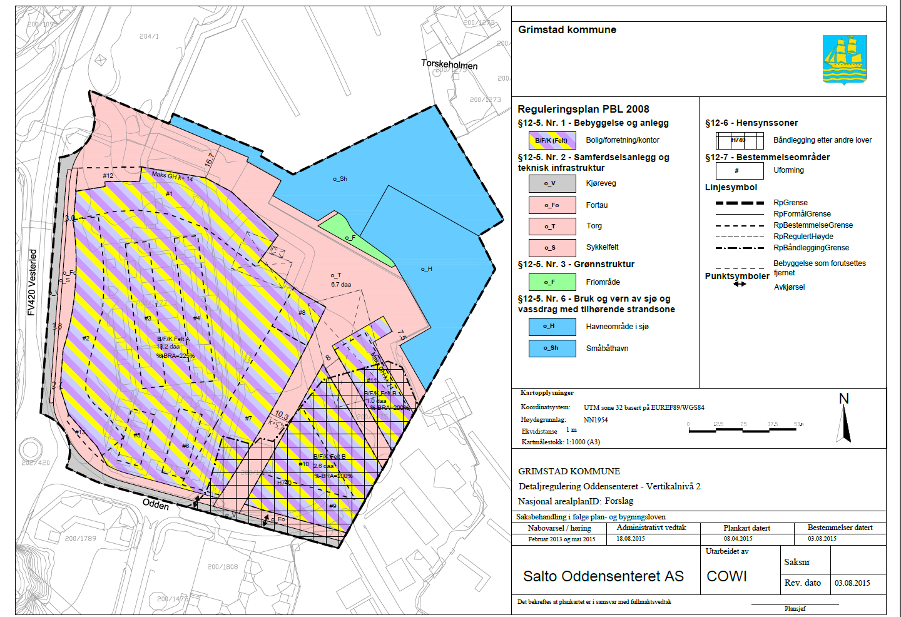
Task: Click the 'H740' label inside the hatched map zone
Action: 284,482
